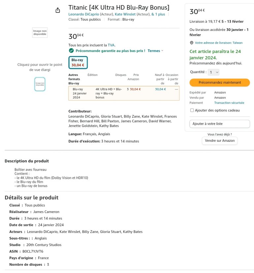254x273 pixels.
Task: Select the Blu-ray 24 janvier 2024 table row
Action: tap(124, 93)
